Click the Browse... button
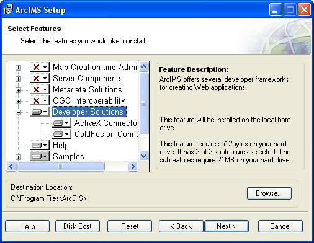This screenshot has width=314, height=243. [269, 193]
